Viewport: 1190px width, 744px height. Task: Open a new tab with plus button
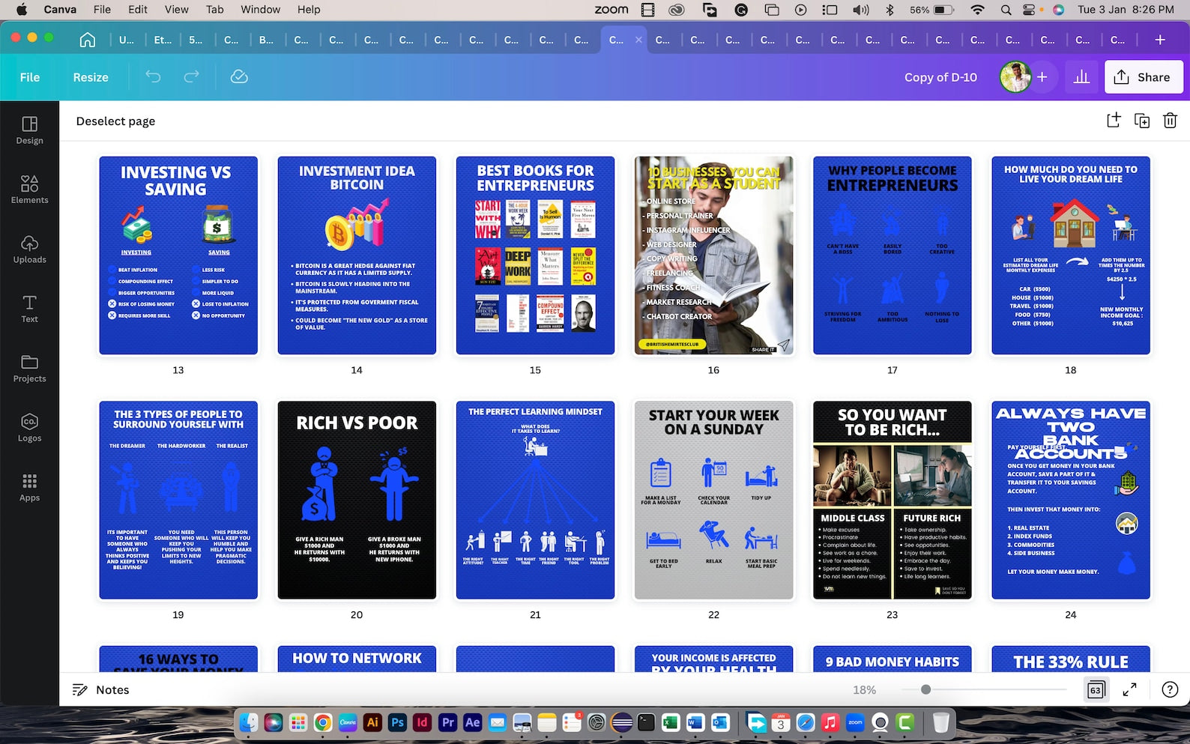tap(1160, 40)
